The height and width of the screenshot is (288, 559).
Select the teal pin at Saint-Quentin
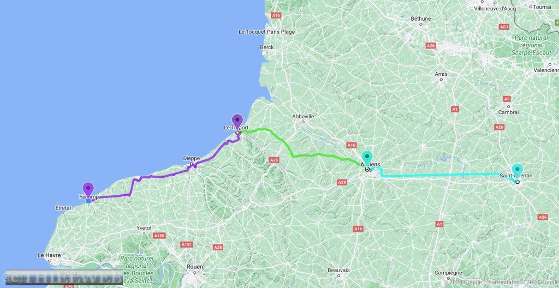coord(518,171)
